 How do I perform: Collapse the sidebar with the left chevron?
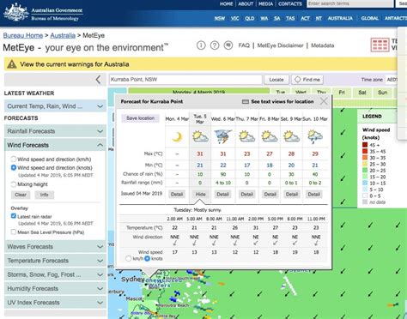point(98,80)
